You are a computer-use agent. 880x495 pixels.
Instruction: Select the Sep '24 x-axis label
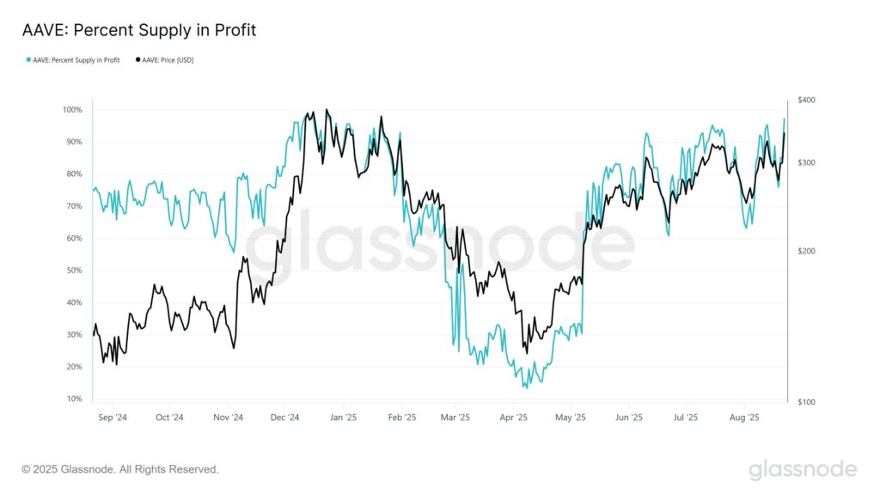[113, 419]
